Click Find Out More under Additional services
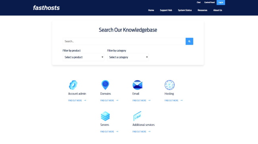The height and width of the screenshot is (144, 258). 139,131
